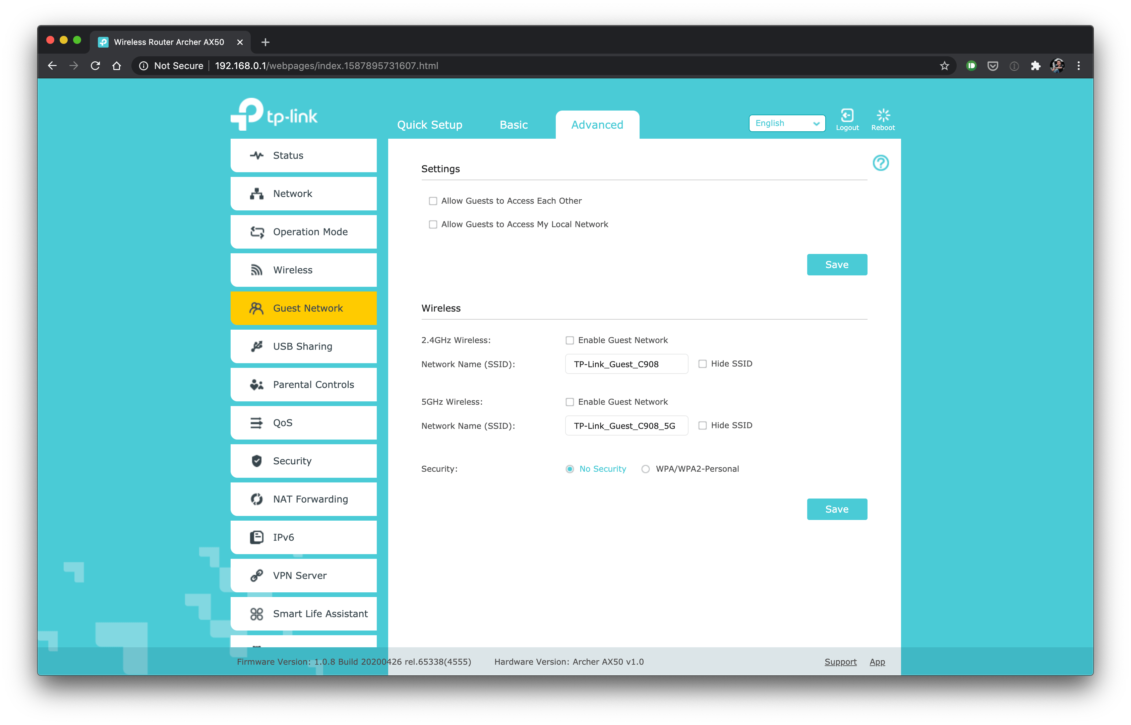Viewport: 1131px width, 725px height.
Task: Click the Status pulse icon in sidebar
Action: [x=256, y=155]
